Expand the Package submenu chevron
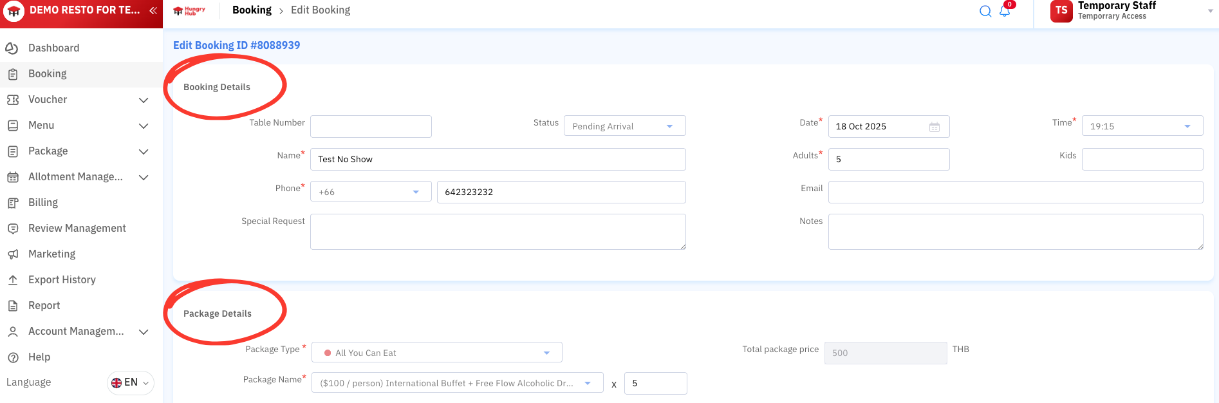1219x403 pixels. point(144,151)
